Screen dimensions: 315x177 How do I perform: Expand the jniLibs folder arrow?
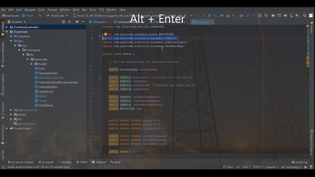point(11,115)
